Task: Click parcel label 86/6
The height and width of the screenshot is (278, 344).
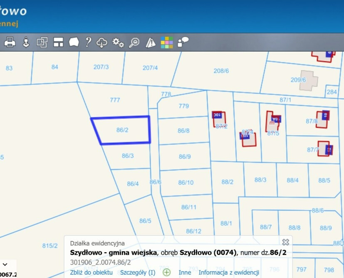Action: point(155,182)
